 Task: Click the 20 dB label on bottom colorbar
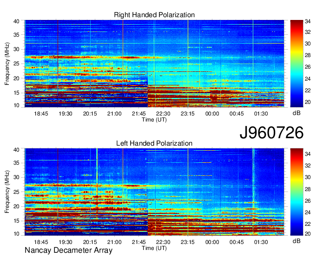pos(308,234)
